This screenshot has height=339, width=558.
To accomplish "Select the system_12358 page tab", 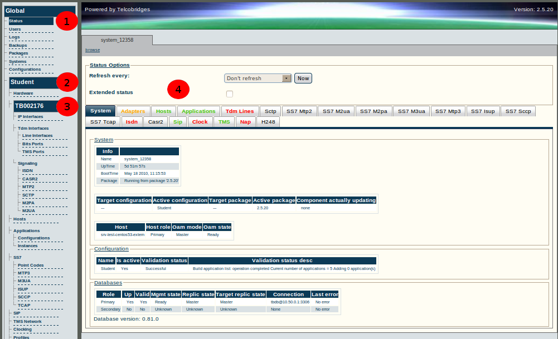I will click(x=117, y=40).
